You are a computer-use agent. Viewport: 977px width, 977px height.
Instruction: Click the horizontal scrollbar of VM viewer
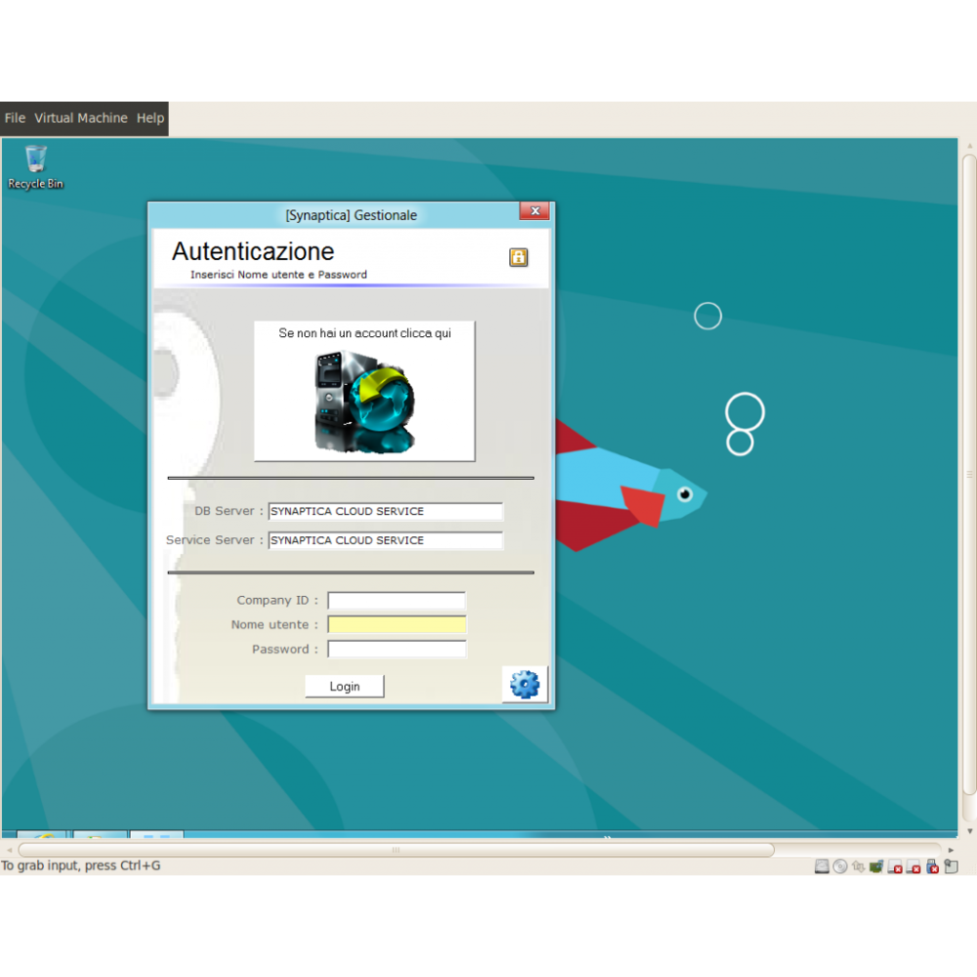point(396,850)
